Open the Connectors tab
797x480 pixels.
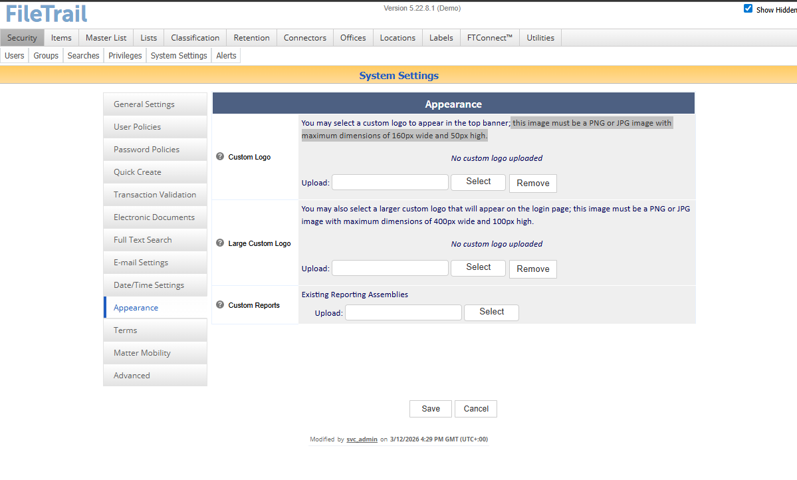(305, 38)
